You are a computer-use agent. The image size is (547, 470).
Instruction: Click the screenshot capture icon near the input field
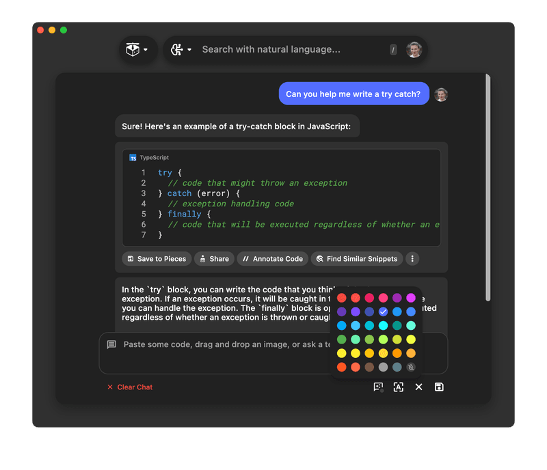point(378,387)
